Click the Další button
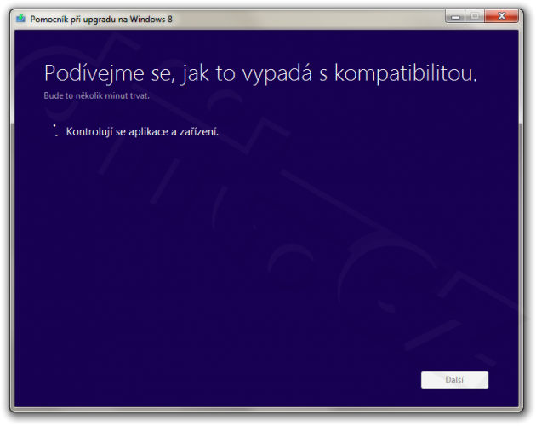536x426 pixels. tap(454, 380)
